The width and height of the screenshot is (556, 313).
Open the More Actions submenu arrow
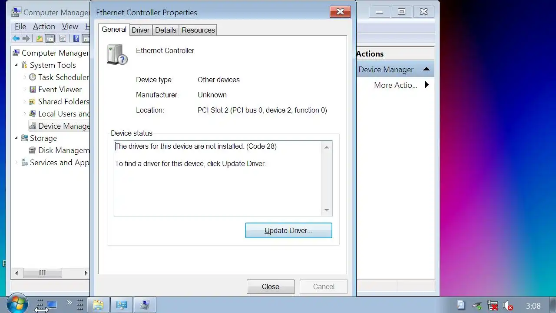pyautogui.click(x=427, y=85)
